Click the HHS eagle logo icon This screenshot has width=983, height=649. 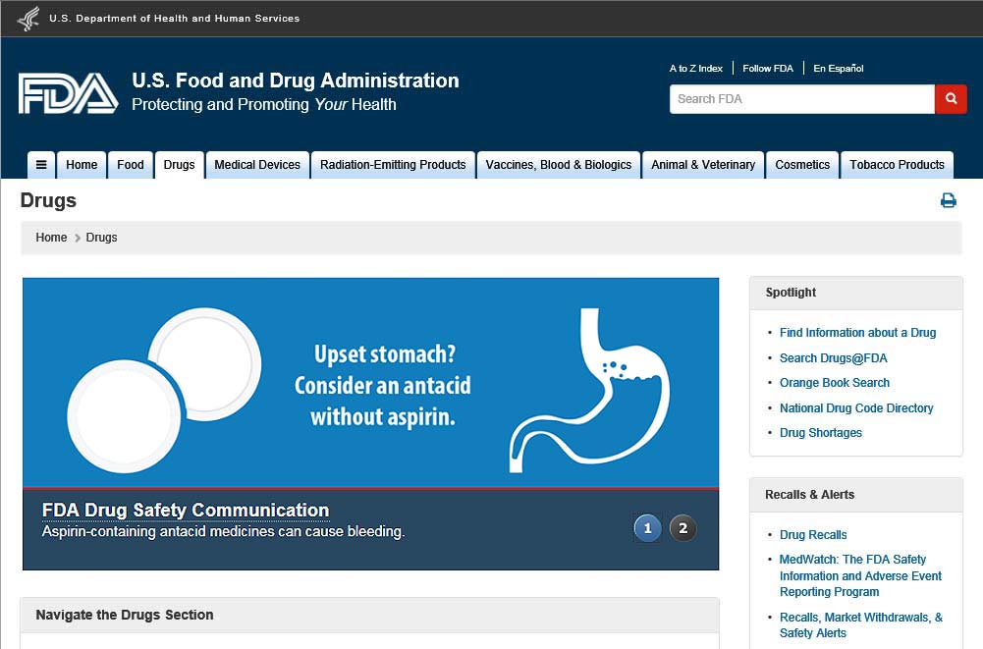(28, 19)
